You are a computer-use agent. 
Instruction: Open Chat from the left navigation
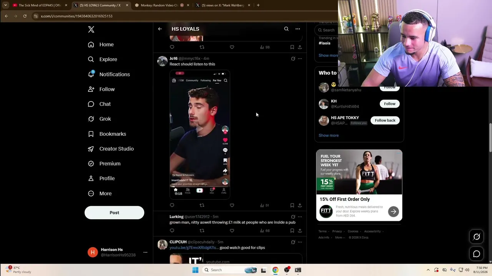pyautogui.click(x=99, y=104)
